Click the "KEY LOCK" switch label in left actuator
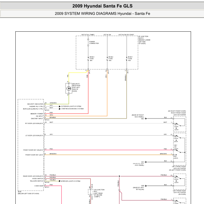This screenshot has height=204, width=204. (176, 157)
